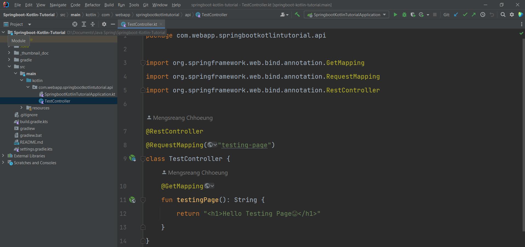Image resolution: width=525 pixels, height=247 pixels.
Task: Expand the resources folder arrow
Action: pos(22,107)
